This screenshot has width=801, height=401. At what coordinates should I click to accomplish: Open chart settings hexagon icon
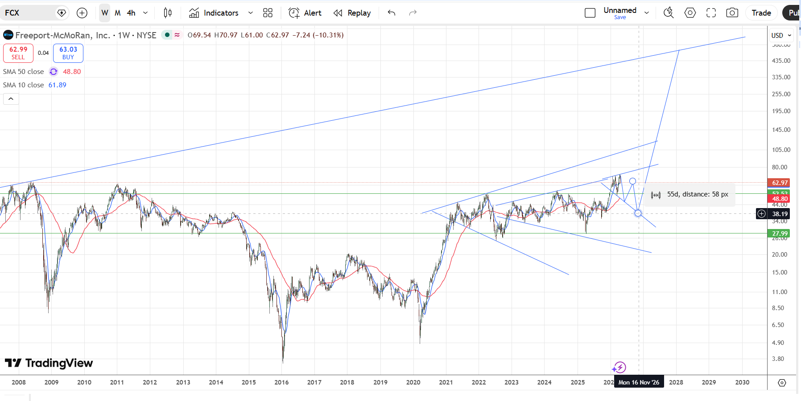click(x=690, y=13)
